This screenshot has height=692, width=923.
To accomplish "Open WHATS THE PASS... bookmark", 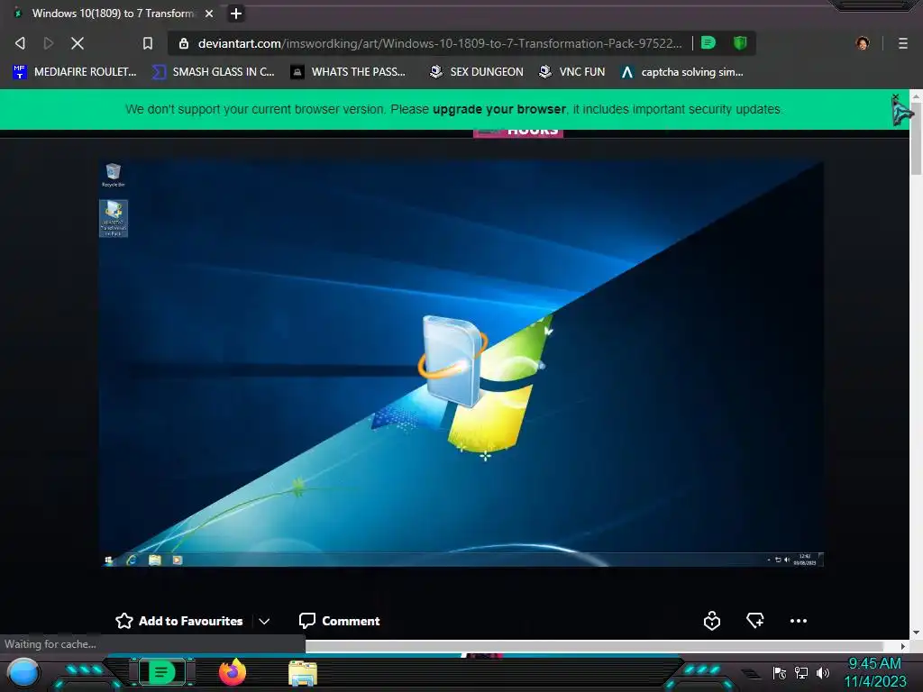I will [x=349, y=72].
